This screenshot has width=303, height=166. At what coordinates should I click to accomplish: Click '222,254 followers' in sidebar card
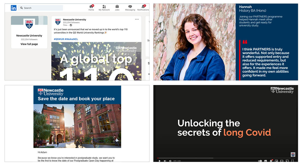pyautogui.click(x=29, y=40)
